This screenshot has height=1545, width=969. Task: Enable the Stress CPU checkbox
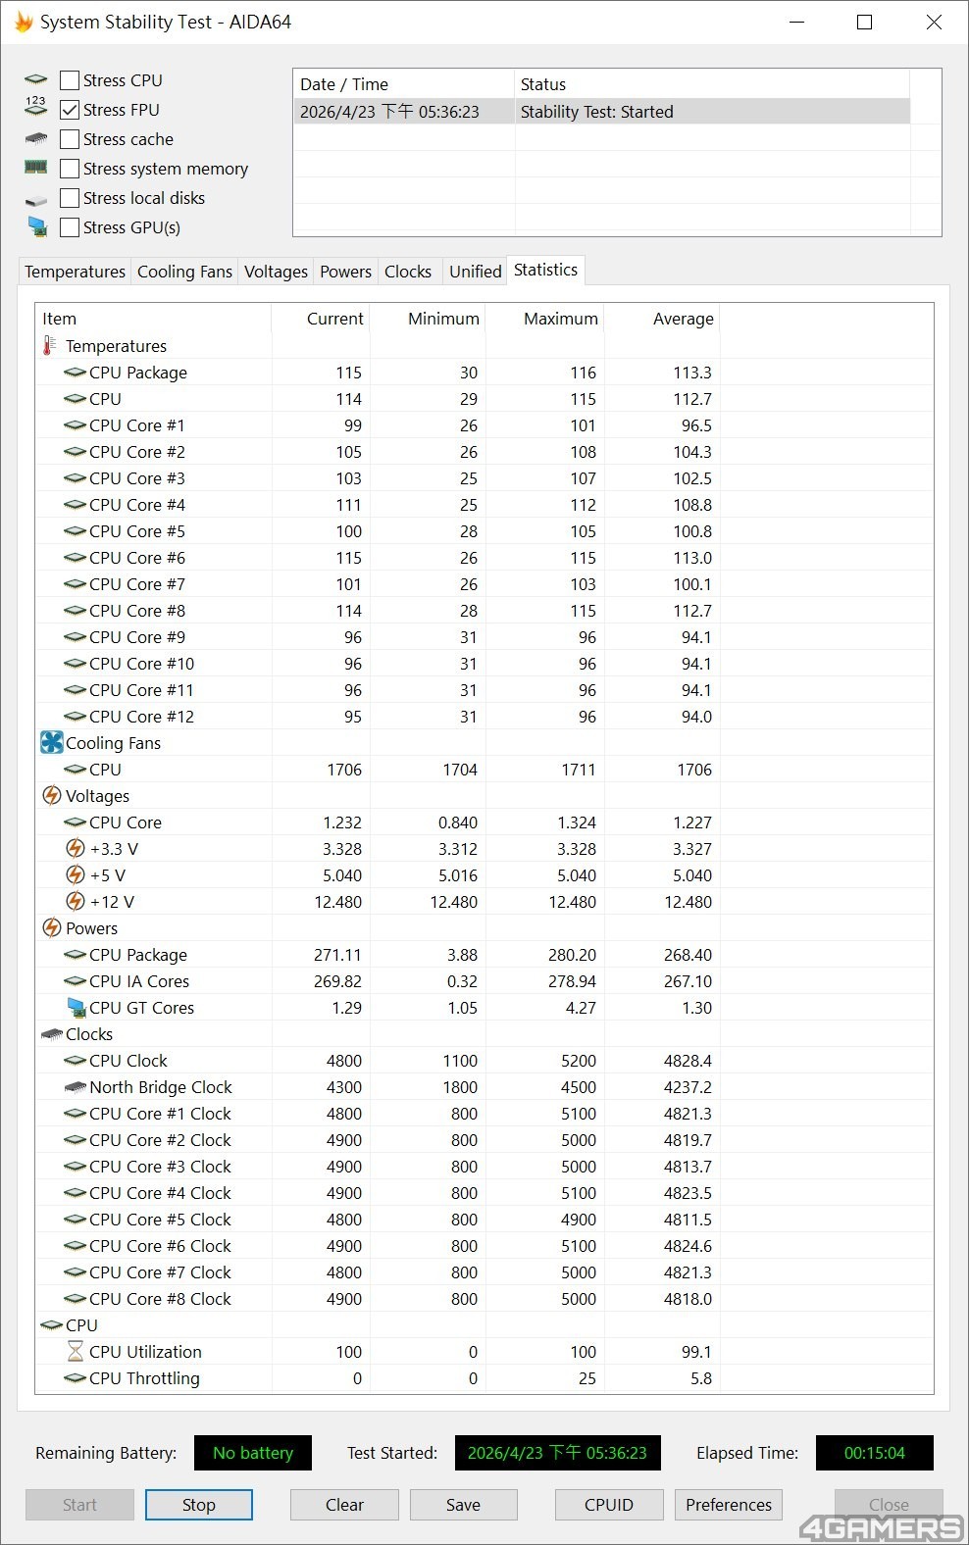coord(70,80)
